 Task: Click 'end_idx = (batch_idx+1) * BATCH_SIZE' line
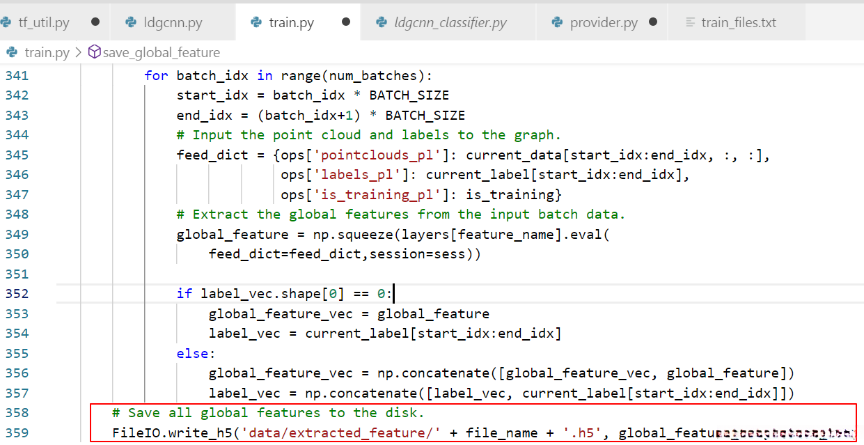click(321, 115)
